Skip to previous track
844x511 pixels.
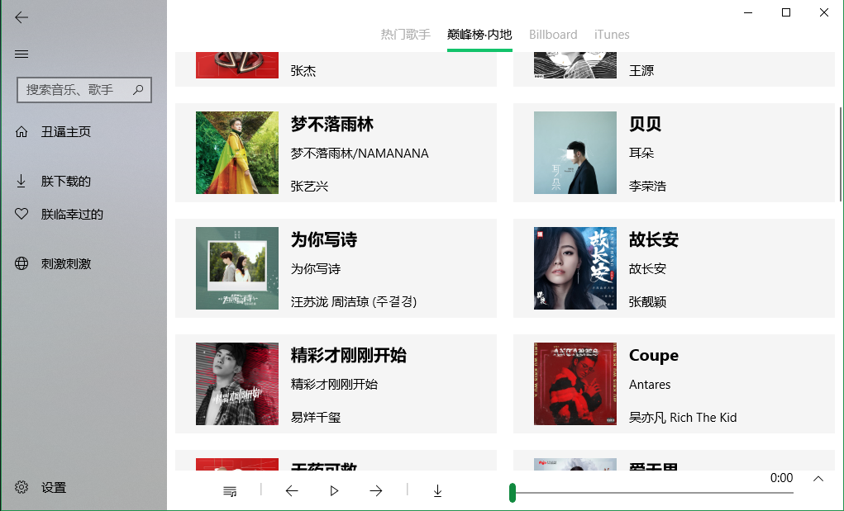coord(292,490)
